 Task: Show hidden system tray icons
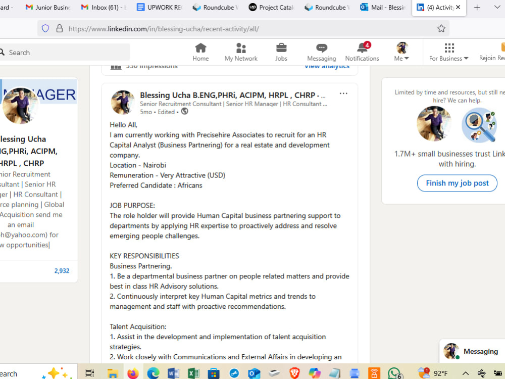466,373
